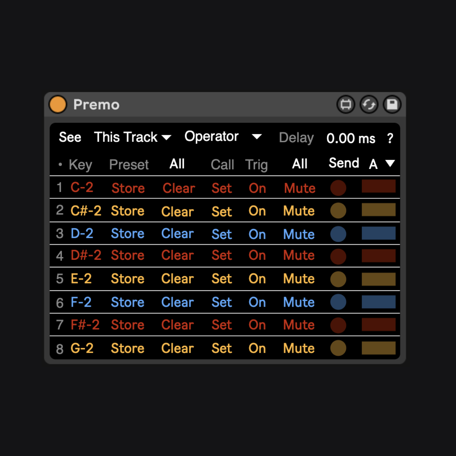Store preset for key D#-2
The width and height of the screenshot is (456, 456).
click(x=127, y=255)
